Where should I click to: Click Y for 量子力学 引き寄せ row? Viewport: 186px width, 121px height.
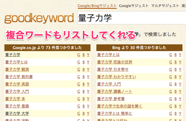[x=180, y=69]
